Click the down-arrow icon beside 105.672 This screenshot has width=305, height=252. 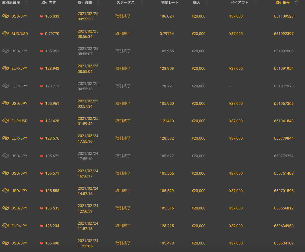tap(42, 156)
